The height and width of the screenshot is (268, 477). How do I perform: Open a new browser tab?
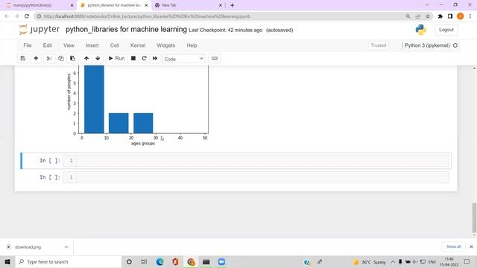(x=233, y=5)
